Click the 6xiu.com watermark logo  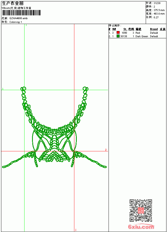(x=141, y=227)
